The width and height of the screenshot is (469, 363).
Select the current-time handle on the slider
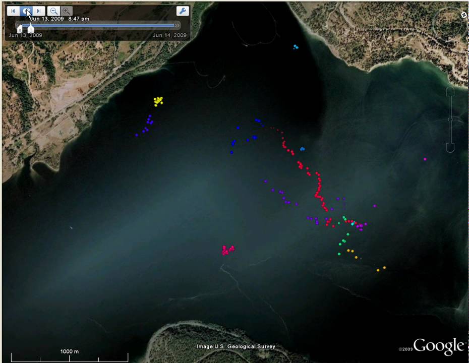click(31, 29)
